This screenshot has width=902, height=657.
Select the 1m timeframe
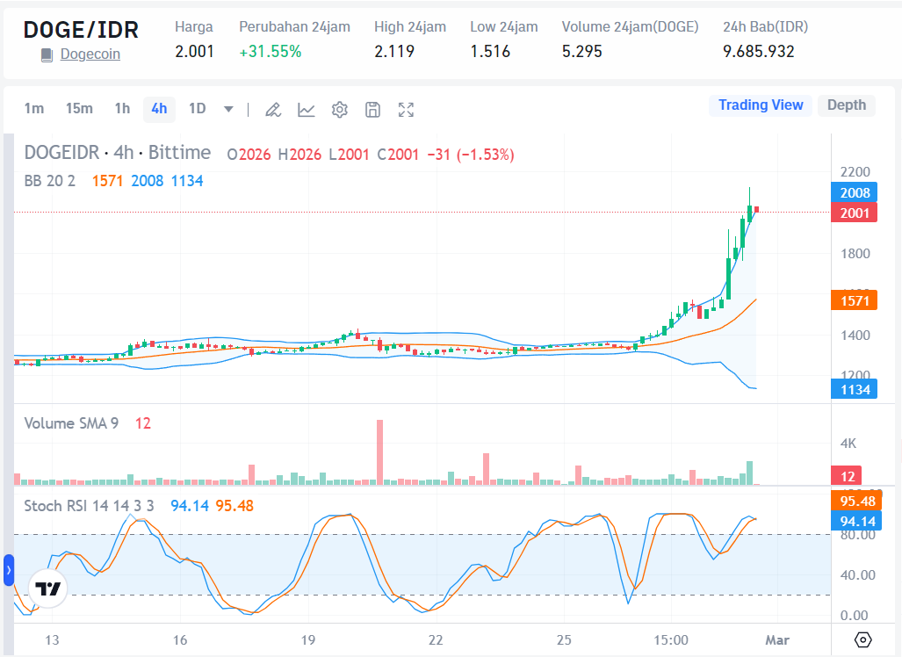[x=34, y=108]
